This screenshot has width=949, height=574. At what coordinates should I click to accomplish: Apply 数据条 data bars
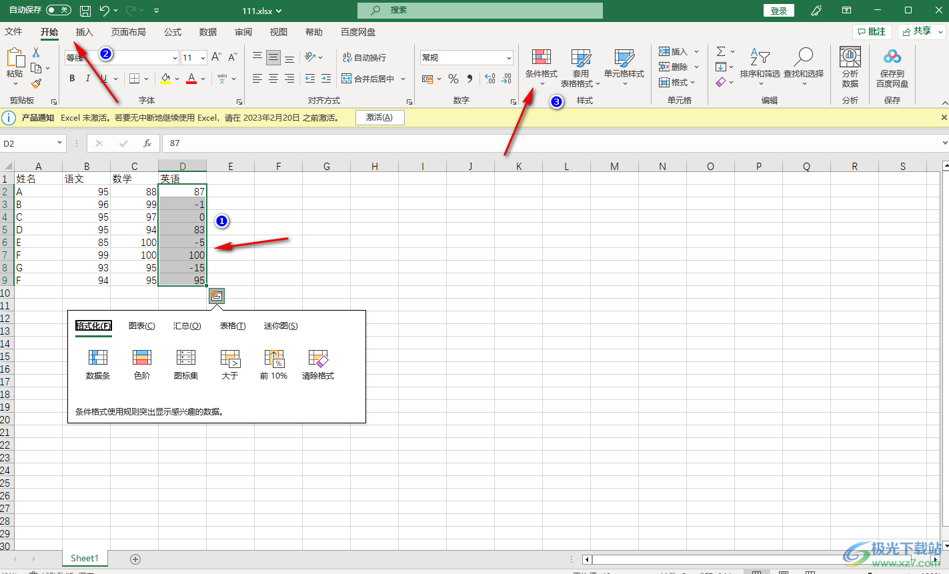[98, 365]
